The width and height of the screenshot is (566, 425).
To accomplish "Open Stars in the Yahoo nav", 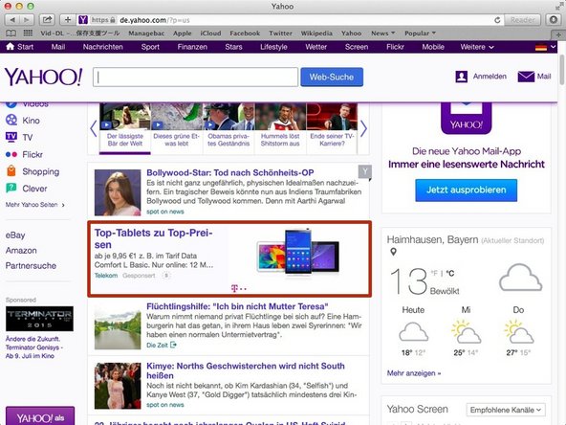I will click(233, 47).
